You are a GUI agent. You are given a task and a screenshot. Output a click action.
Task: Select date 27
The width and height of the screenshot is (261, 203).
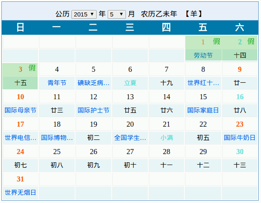point(130,152)
